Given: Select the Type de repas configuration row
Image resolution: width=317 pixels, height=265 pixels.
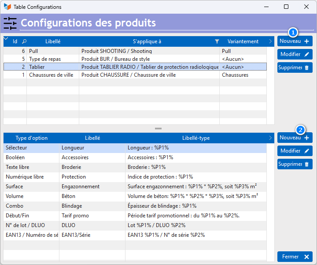Looking at the screenshot, I should 132,59.
